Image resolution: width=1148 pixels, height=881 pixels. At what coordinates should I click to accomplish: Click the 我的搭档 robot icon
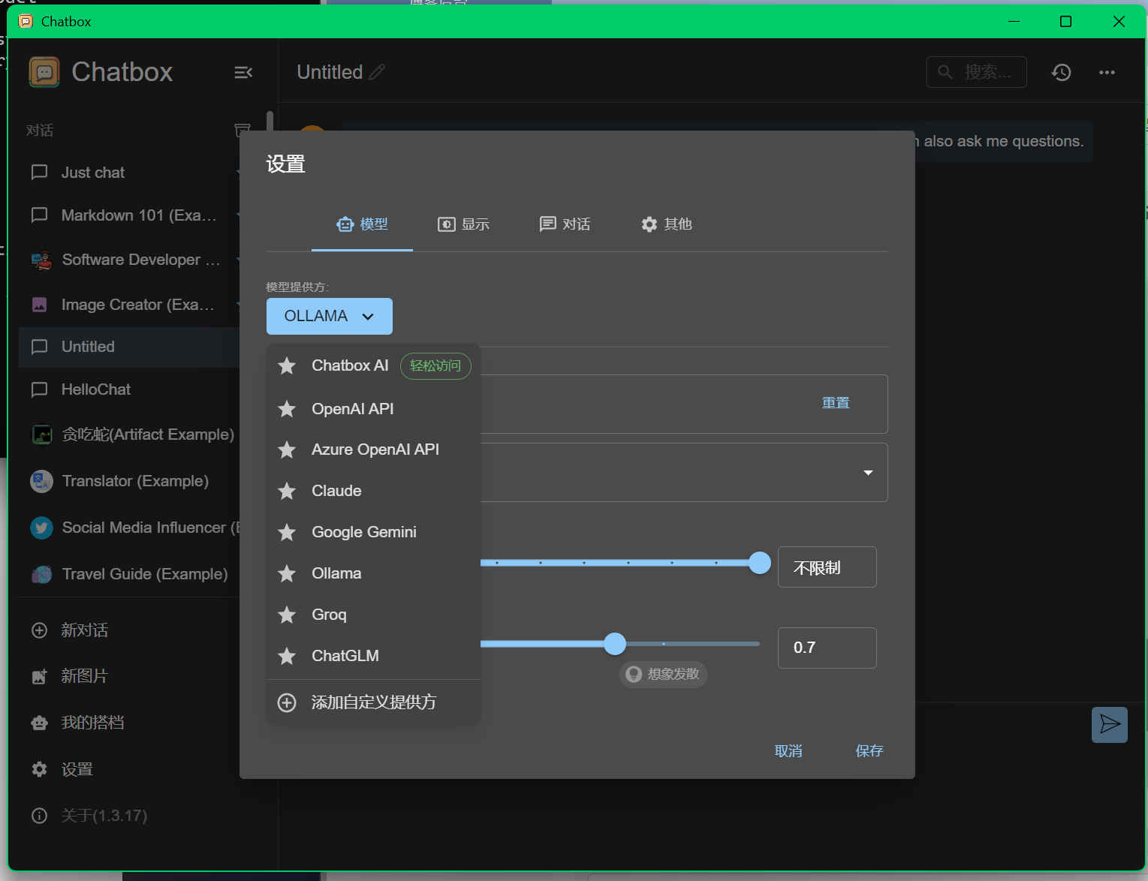[x=40, y=723]
